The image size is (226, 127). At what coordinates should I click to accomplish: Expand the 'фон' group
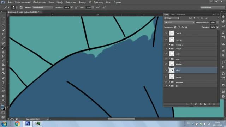(169, 86)
